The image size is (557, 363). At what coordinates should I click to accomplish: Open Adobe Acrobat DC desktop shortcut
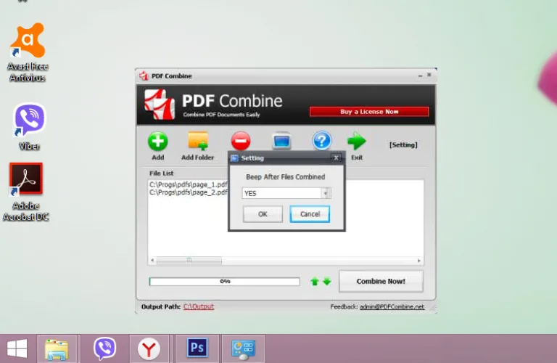coord(26,192)
